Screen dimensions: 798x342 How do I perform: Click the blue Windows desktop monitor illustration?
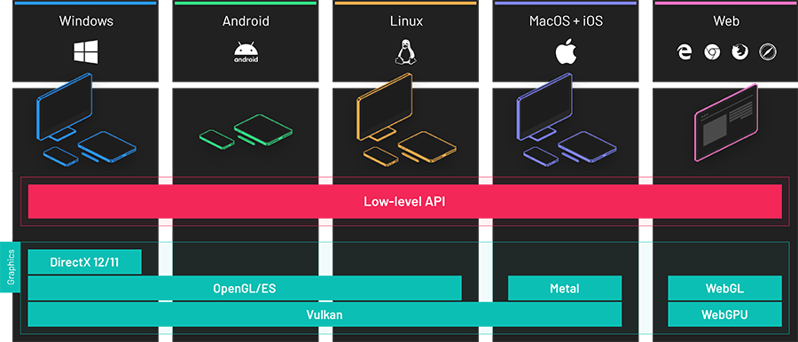point(64,107)
